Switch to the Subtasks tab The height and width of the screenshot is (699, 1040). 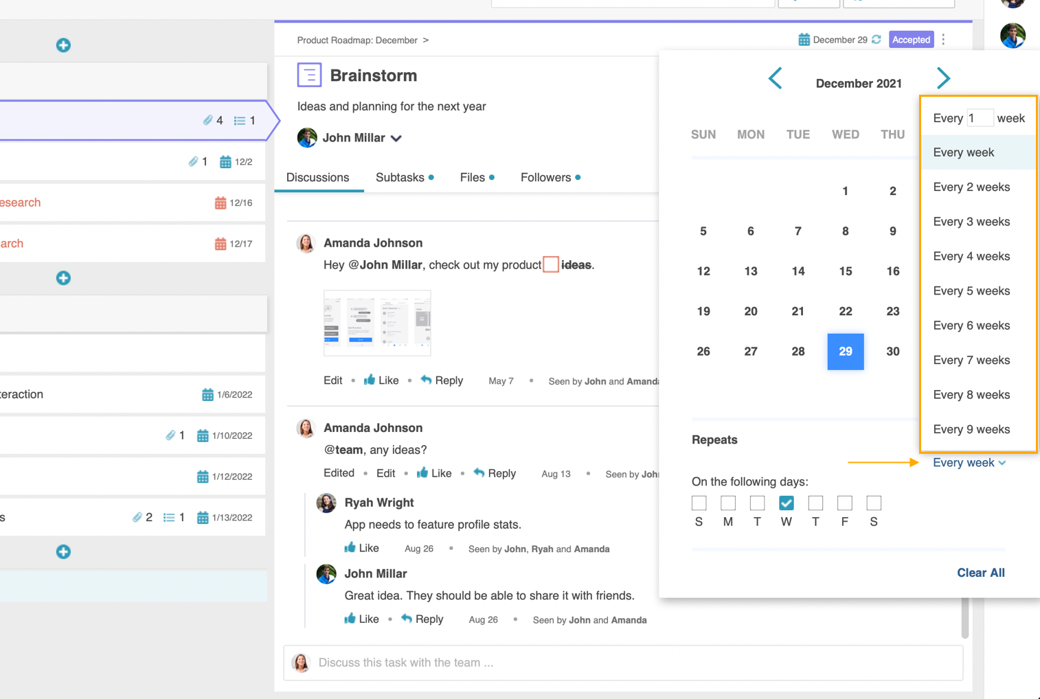pos(400,178)
